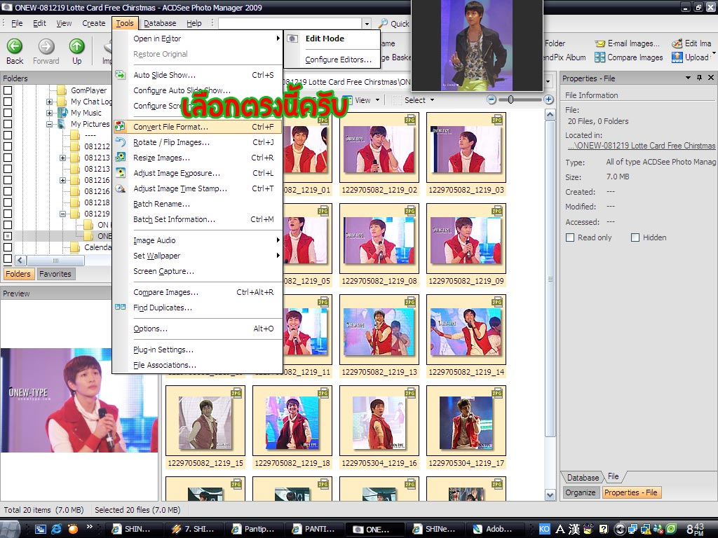Click the My Music folder icon
This screenshot has width=718, height=538.
pyautogui.click(x=62, y=113)
